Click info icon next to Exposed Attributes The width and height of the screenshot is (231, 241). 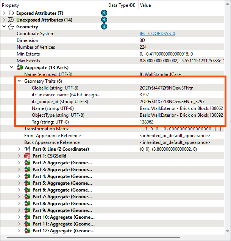(x=104, y=13)
